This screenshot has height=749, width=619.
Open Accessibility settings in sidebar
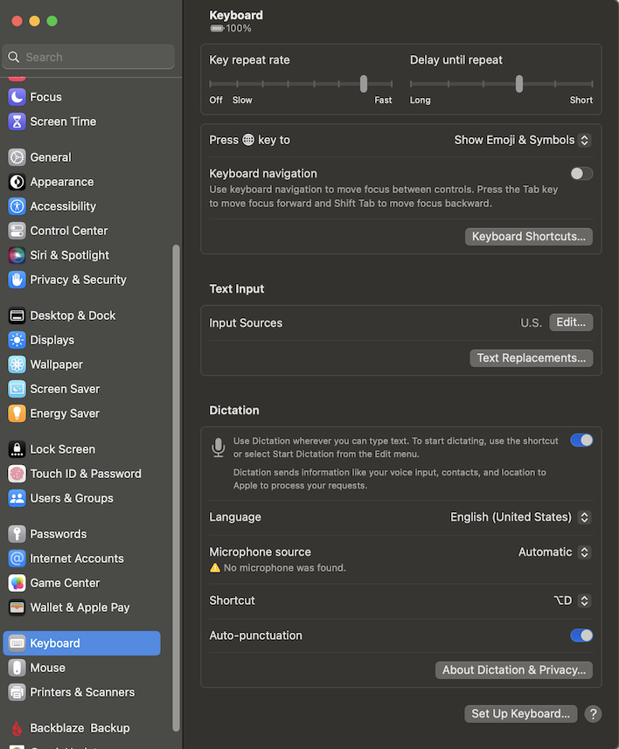point(67,206)
